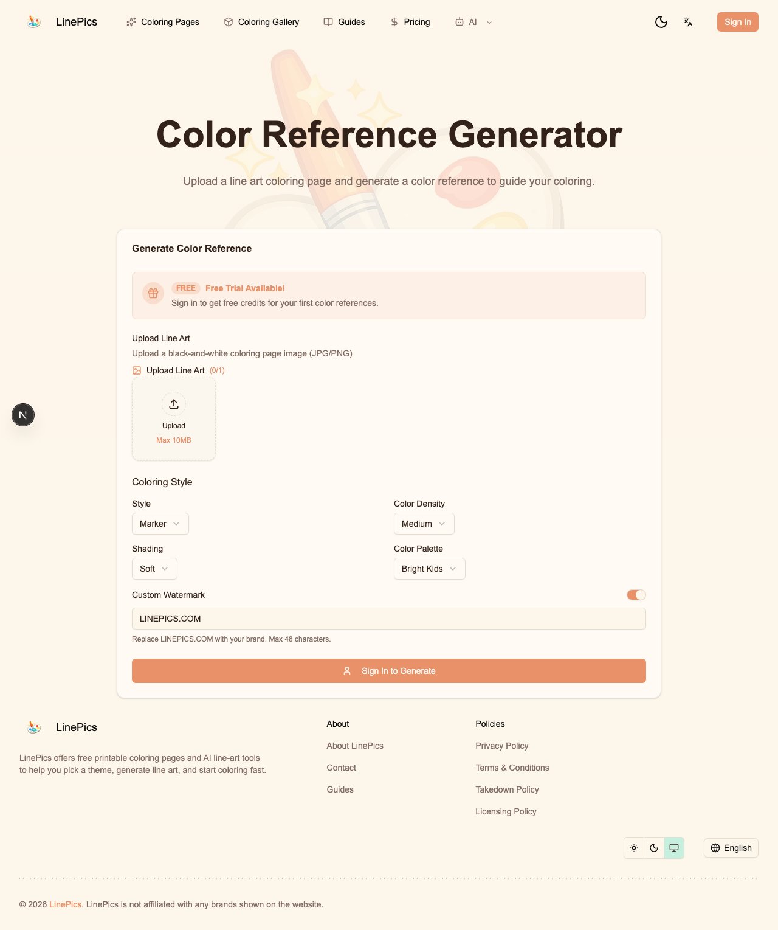This screenshot has width=778, height=930.
Task: Click the translate language icon in header
Action: [x=687, y=22]
